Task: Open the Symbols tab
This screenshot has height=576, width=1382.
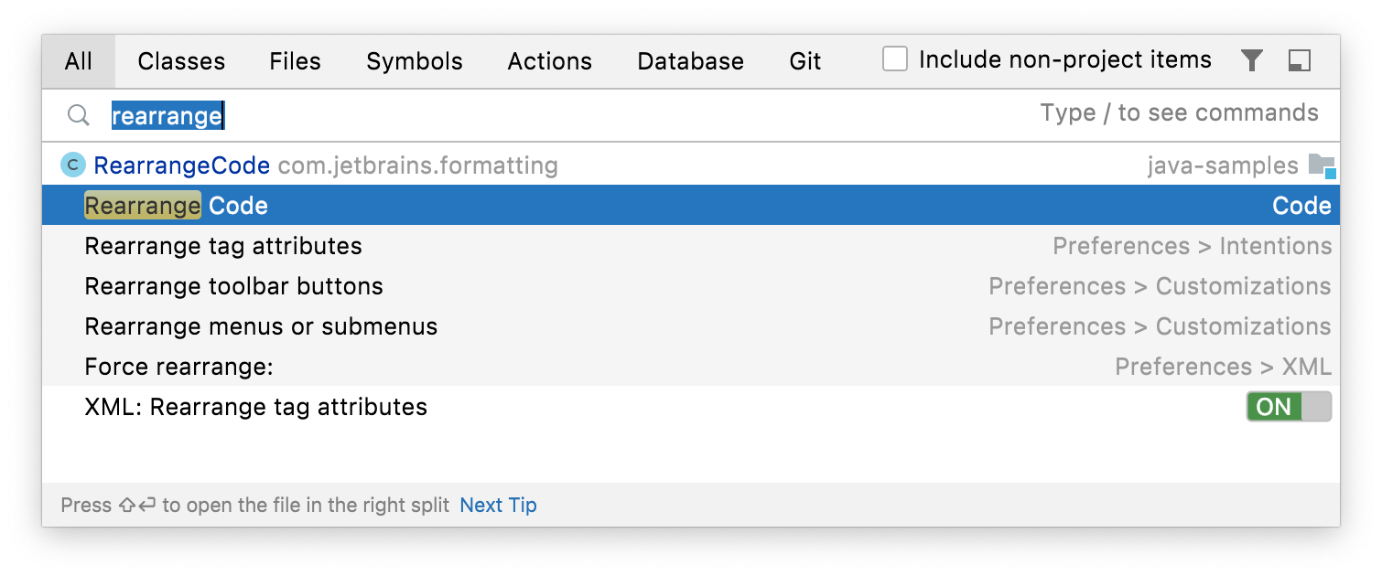Action: (414, 61)
